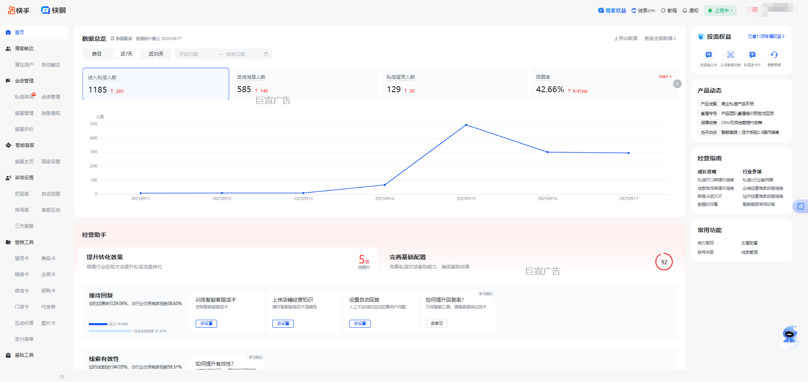Open the 欢迎语文本 benefit icon
Viewport: 808px width, 382px height.
tap(708, 55)
